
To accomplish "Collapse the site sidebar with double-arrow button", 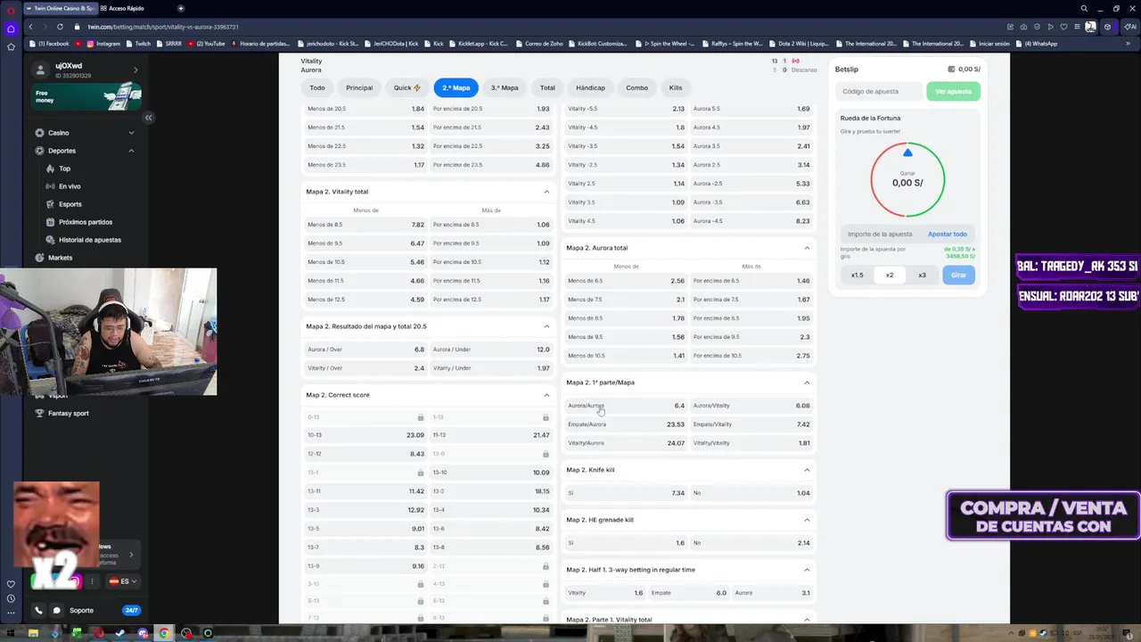I will [x=149, y=118].
